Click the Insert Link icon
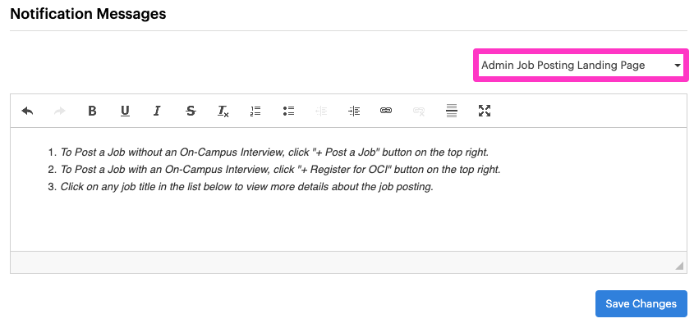Image resolution: width=694 pixels, height=323 pixels. tap(386, 111)
